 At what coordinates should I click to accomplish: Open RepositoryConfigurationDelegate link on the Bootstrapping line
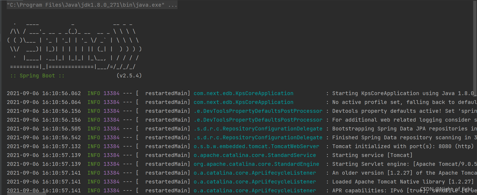(258, 129)
